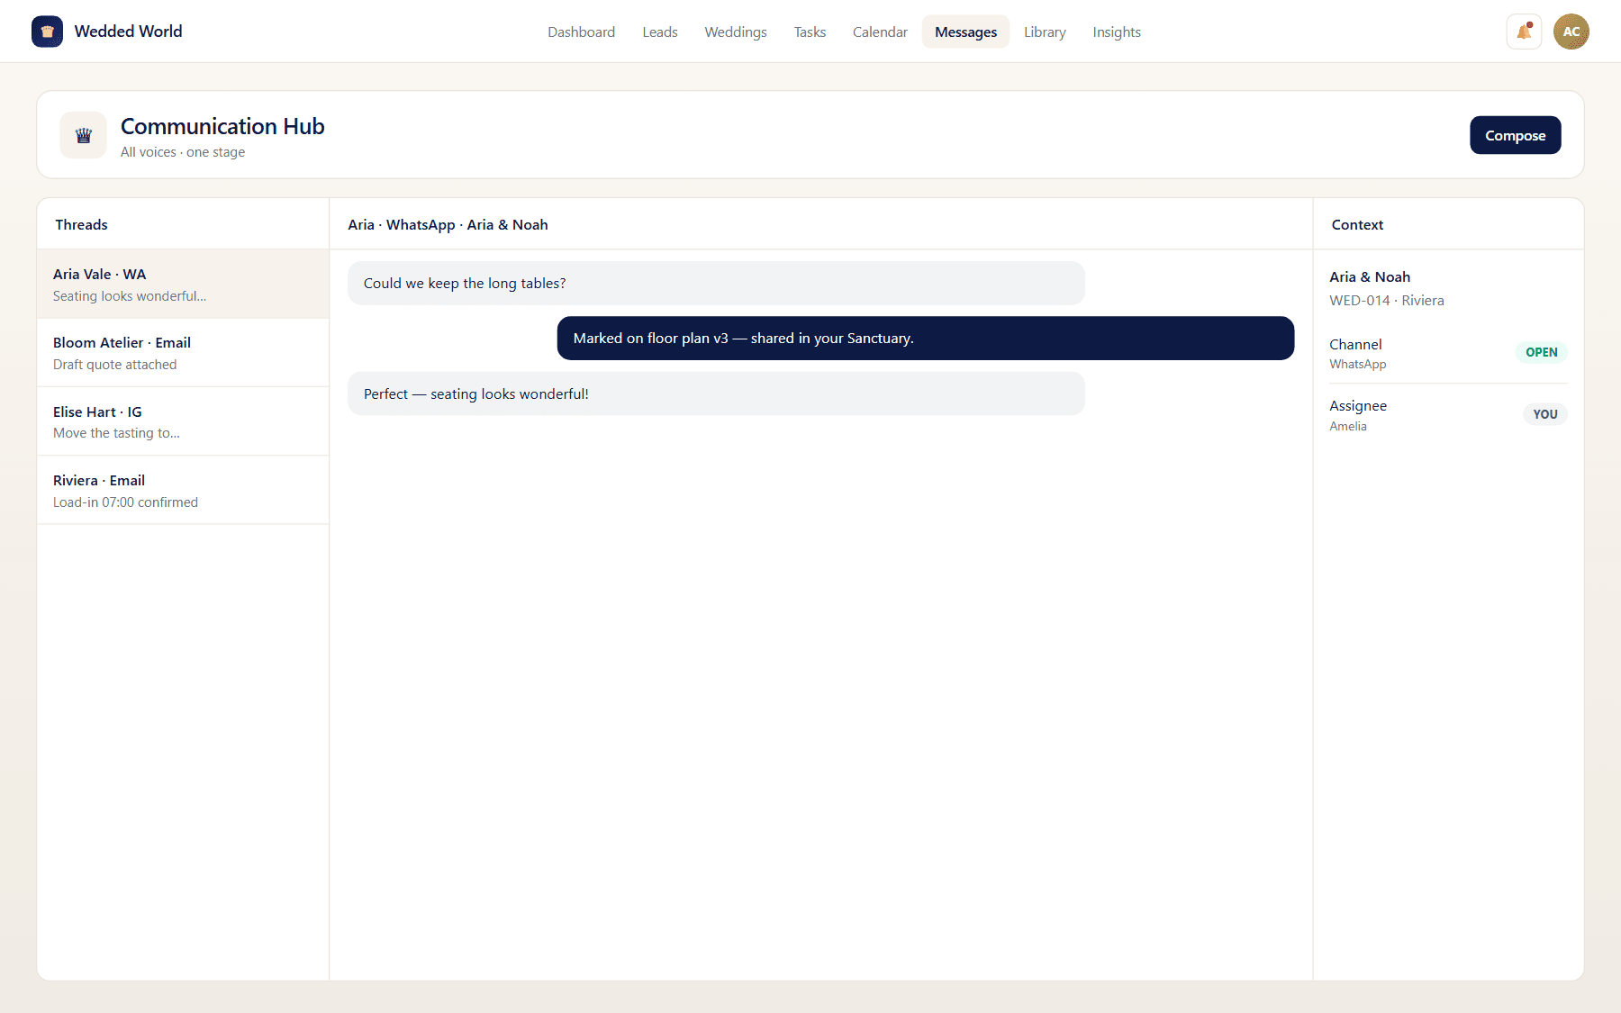The height and width of the screenshot is (1013, 1621).
Task: Navigate to Calendar
Action: [x=880, y=32]
